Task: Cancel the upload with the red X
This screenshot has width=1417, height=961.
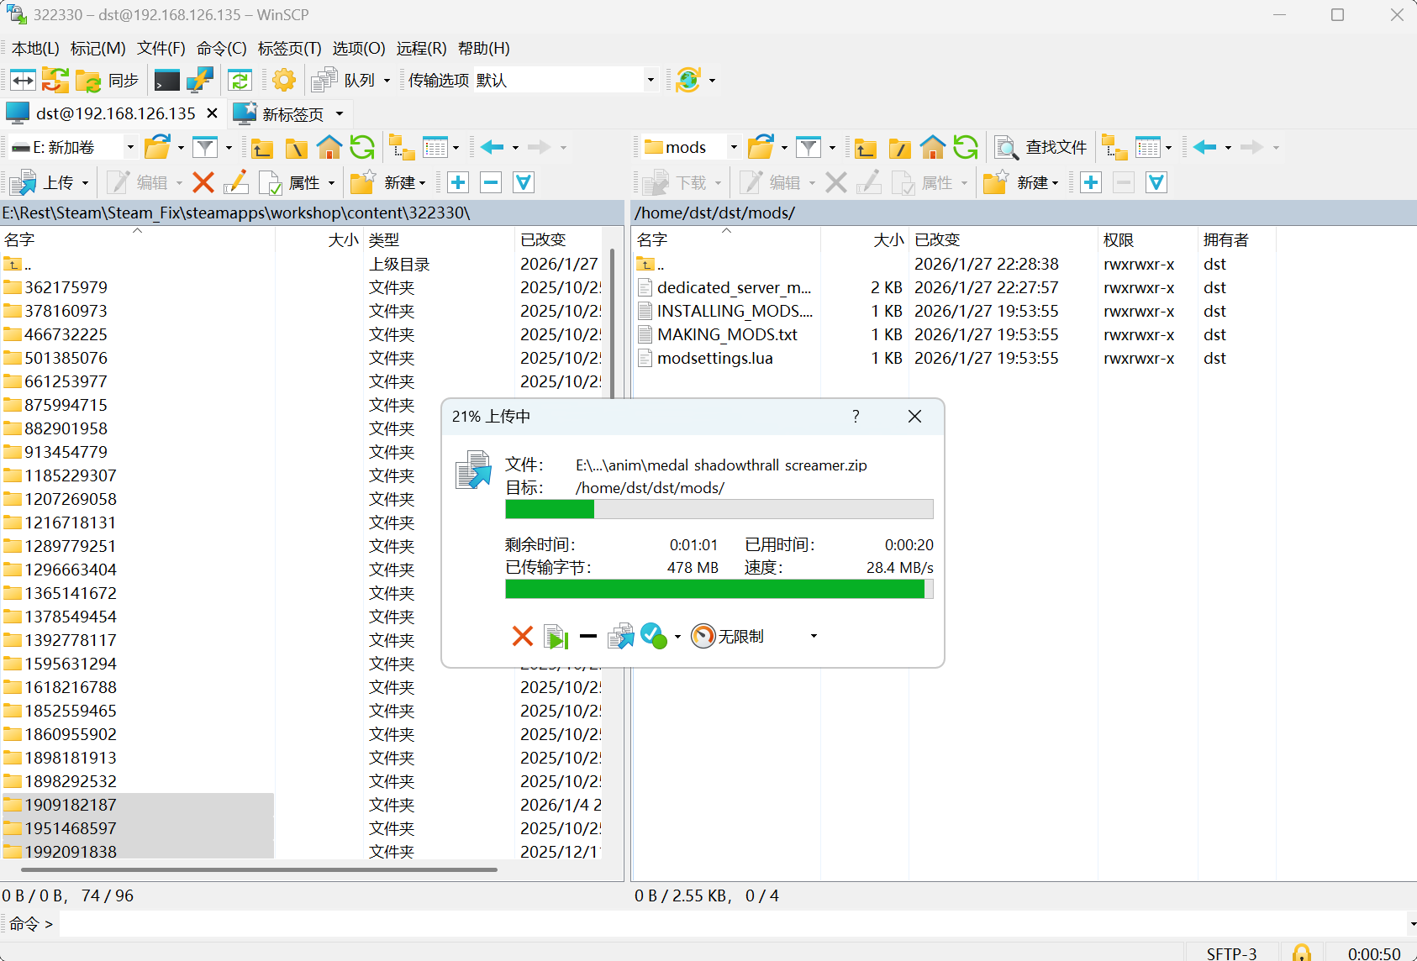Action: pos(522,636)
